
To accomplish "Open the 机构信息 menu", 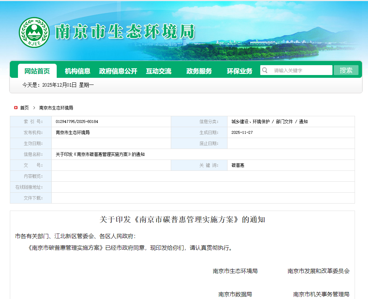I will point(77,71).
